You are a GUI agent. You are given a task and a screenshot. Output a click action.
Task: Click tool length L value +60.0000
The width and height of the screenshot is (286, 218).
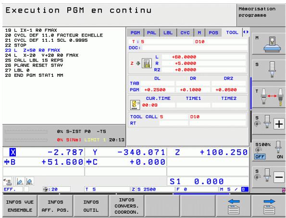pyautogui.click(x=184, y=57)
